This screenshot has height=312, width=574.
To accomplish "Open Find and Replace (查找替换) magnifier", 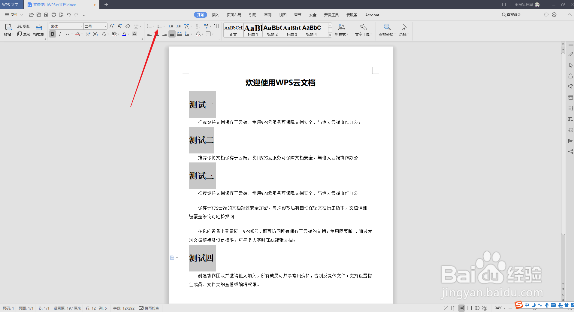I will coord(387,30).
